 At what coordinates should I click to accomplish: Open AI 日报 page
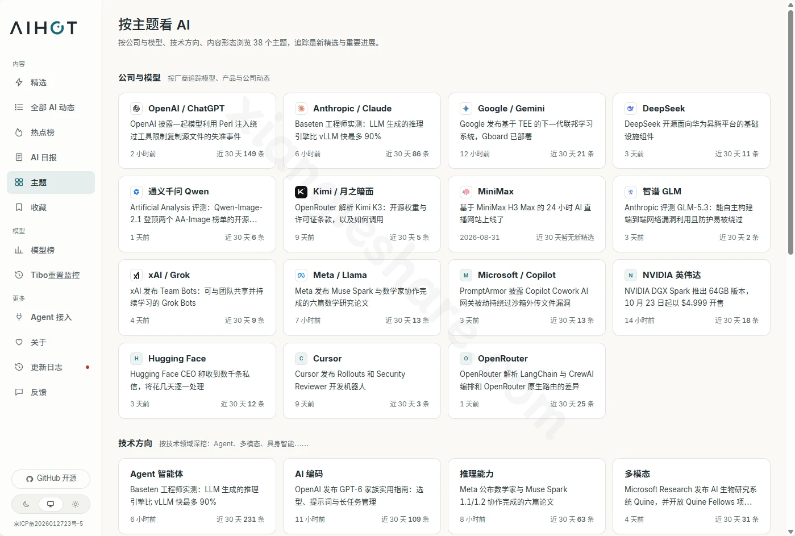pos(51,157)
